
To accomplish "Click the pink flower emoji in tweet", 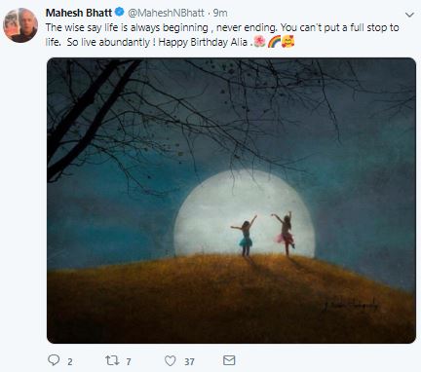I will pyautogui.click(x=259, y=42).
